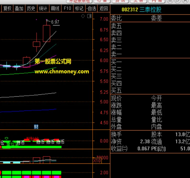
Task: Open the 历史 history view
Action: click(31, 8)
